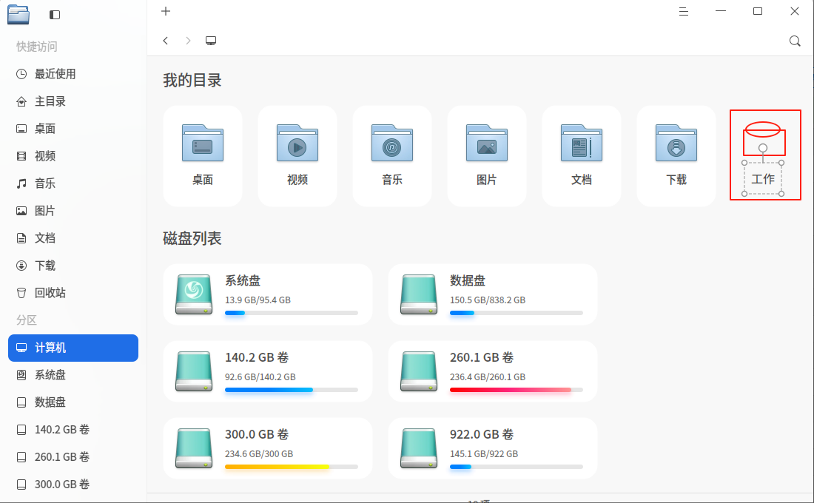Click the 145.1 GB/922 GB text
Screen dimensions: 814x503
(x=484, y=453)
